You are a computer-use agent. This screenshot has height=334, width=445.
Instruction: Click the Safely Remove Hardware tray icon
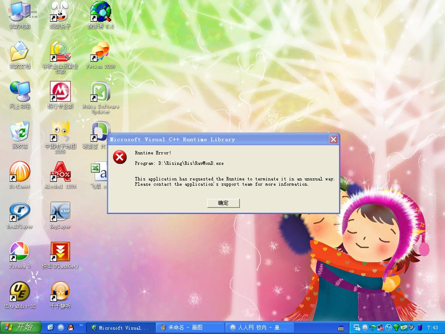click(x=404, y=327)
